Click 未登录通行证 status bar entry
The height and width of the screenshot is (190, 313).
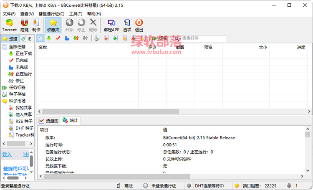click(x=164, y=186)
